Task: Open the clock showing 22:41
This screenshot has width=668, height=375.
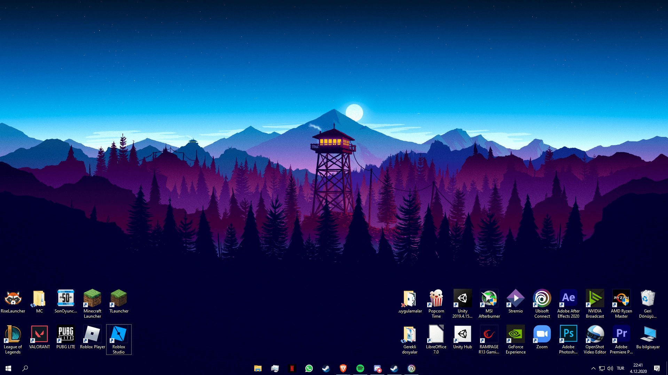Action: [638, 368]
